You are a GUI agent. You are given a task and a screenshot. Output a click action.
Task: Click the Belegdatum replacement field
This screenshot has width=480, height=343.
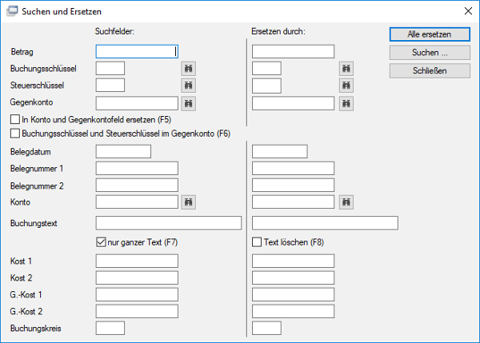click(280, 151)
